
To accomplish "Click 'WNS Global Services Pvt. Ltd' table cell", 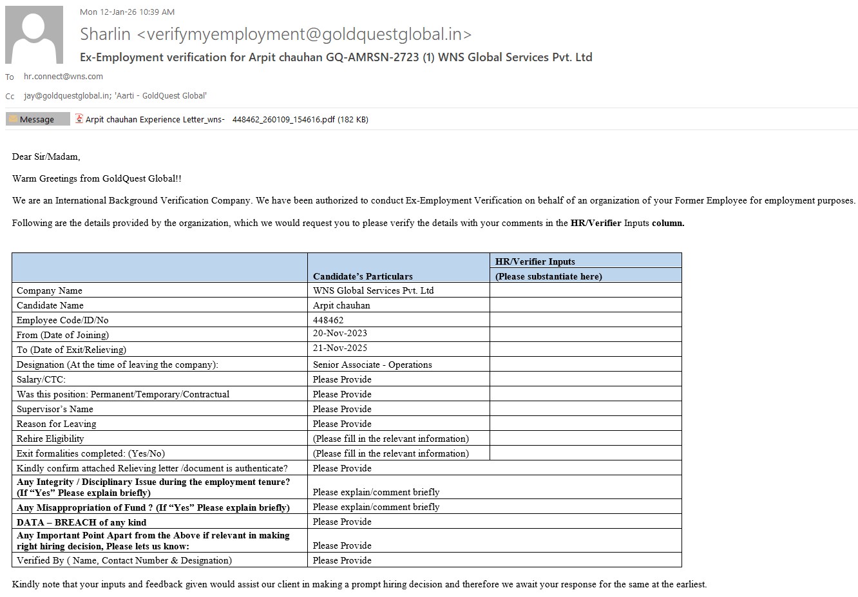I will 373,290.
